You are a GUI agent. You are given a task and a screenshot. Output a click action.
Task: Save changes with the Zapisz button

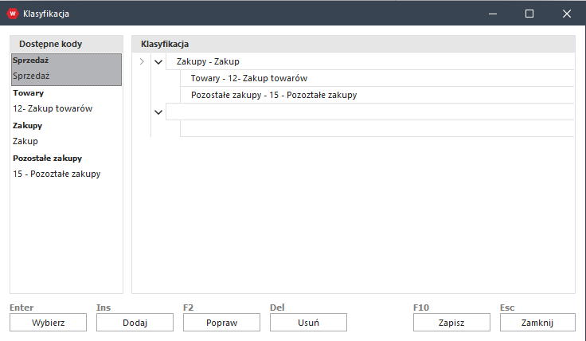451,323
